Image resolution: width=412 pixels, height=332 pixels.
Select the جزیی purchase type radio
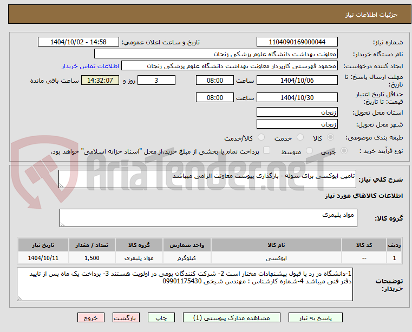click(344, 151)
